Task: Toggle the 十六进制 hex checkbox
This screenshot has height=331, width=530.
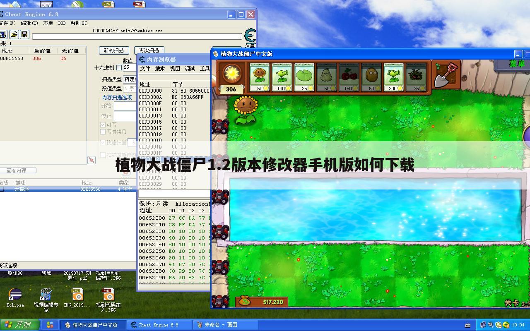Action: click(x=119, y=67)
